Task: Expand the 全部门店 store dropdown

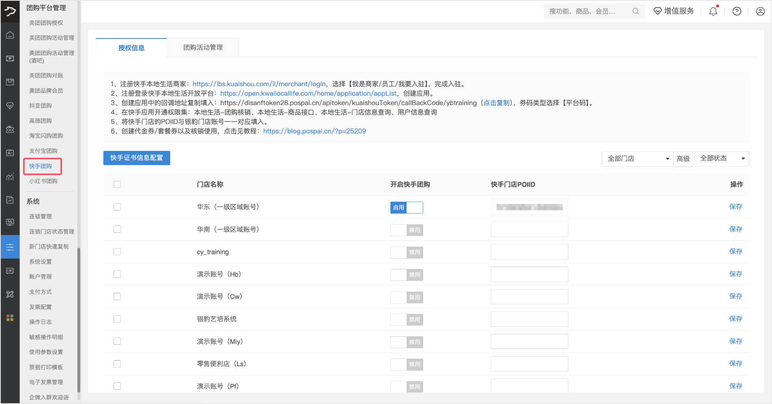Action: click(x=637, y=159)
